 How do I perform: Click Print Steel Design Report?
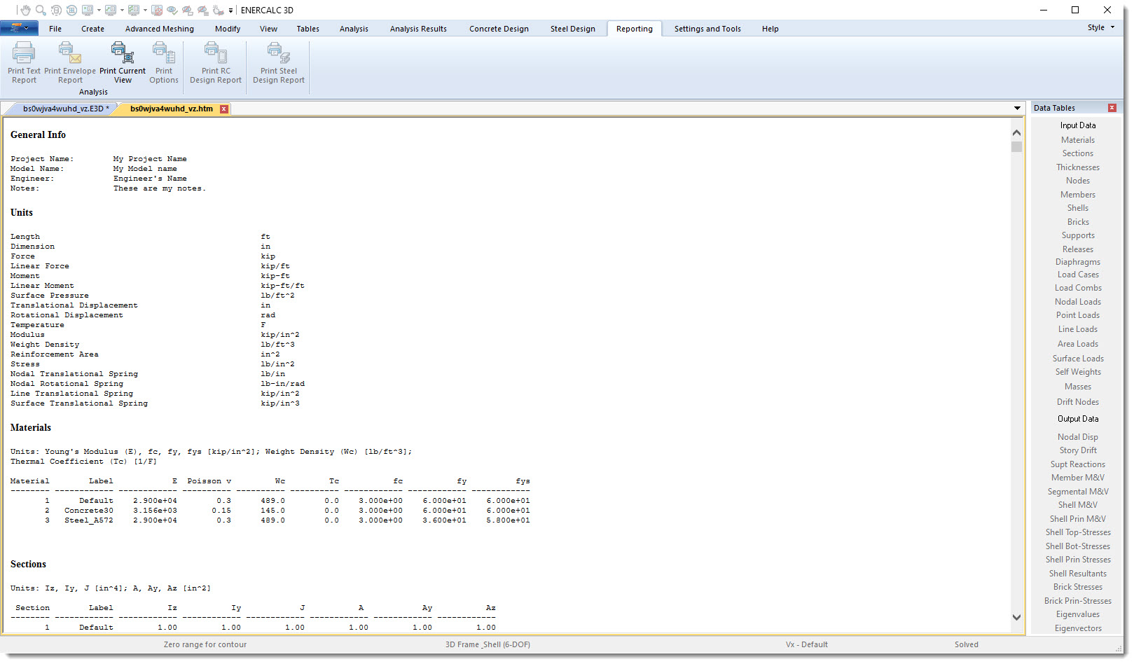(x=277, y=63)
